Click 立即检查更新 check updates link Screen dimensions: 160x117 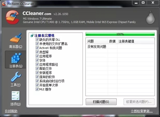142,111
